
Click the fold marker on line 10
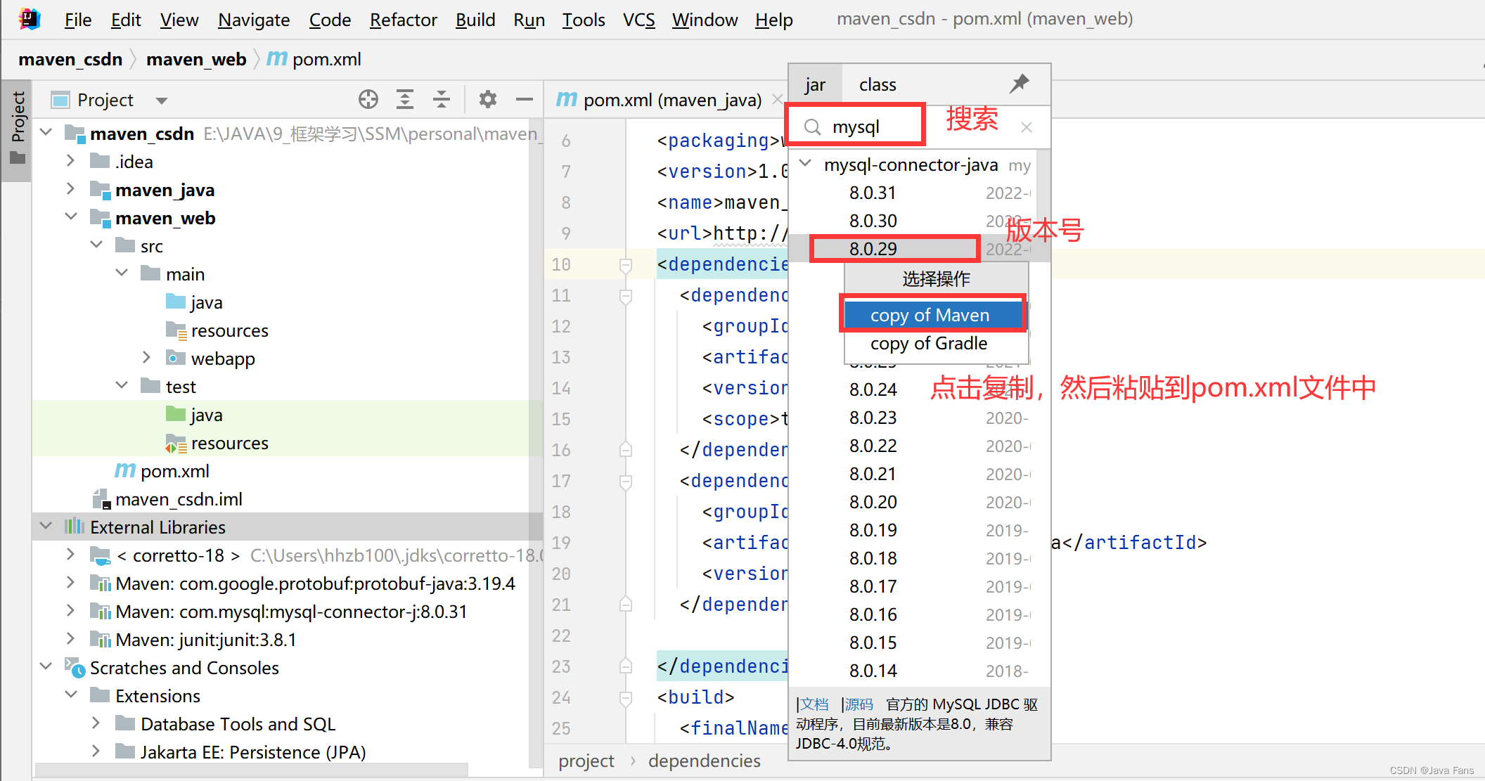[625, 265]
